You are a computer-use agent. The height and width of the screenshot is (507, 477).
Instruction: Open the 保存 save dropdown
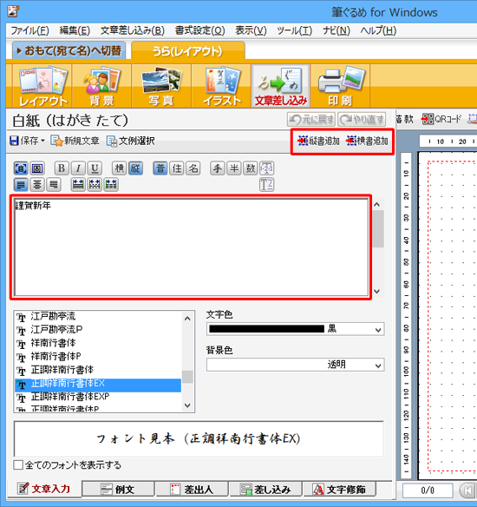(42, 141)
